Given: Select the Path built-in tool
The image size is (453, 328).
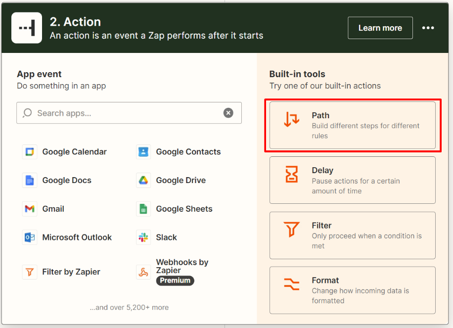Looking at the screenshot, I should pos(352,125).
